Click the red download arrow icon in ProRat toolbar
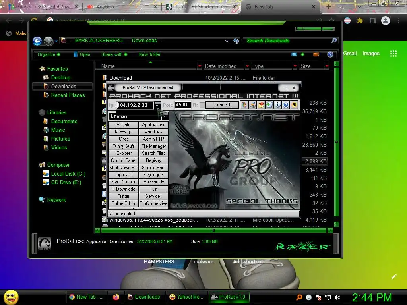This screenshot has width=407, height=305. click(x=261, y=105)
